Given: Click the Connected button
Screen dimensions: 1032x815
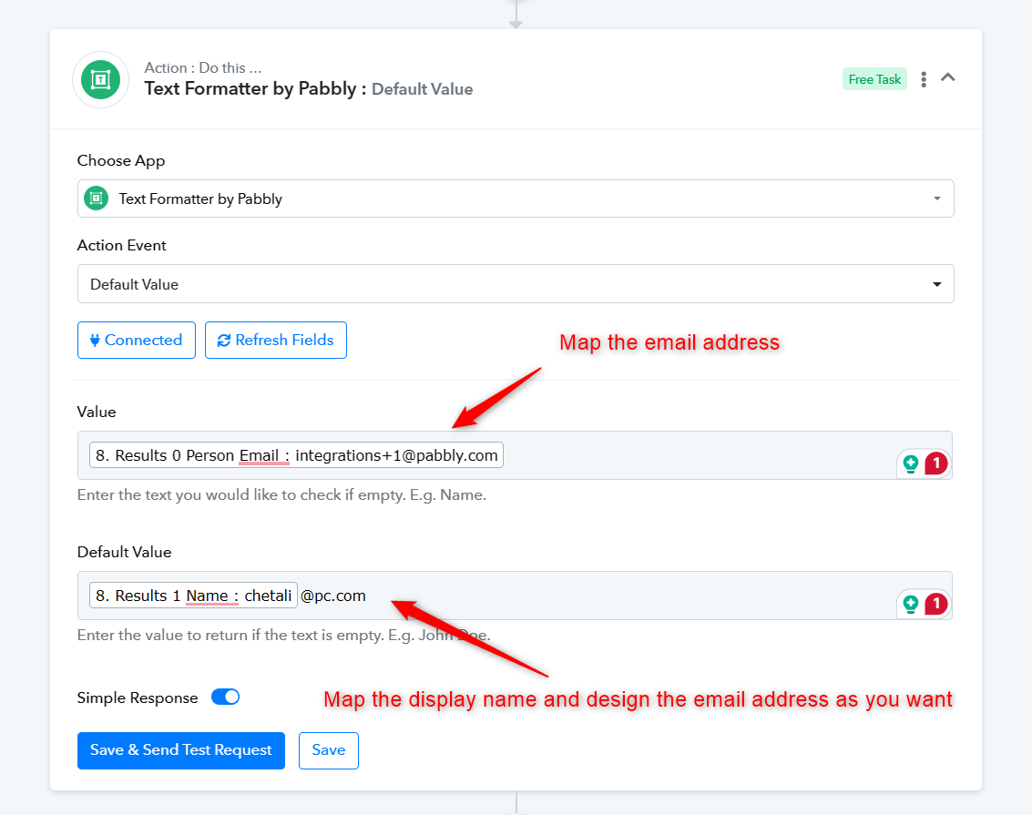Looking at the screenshot, I should click(x=136, y=340).
